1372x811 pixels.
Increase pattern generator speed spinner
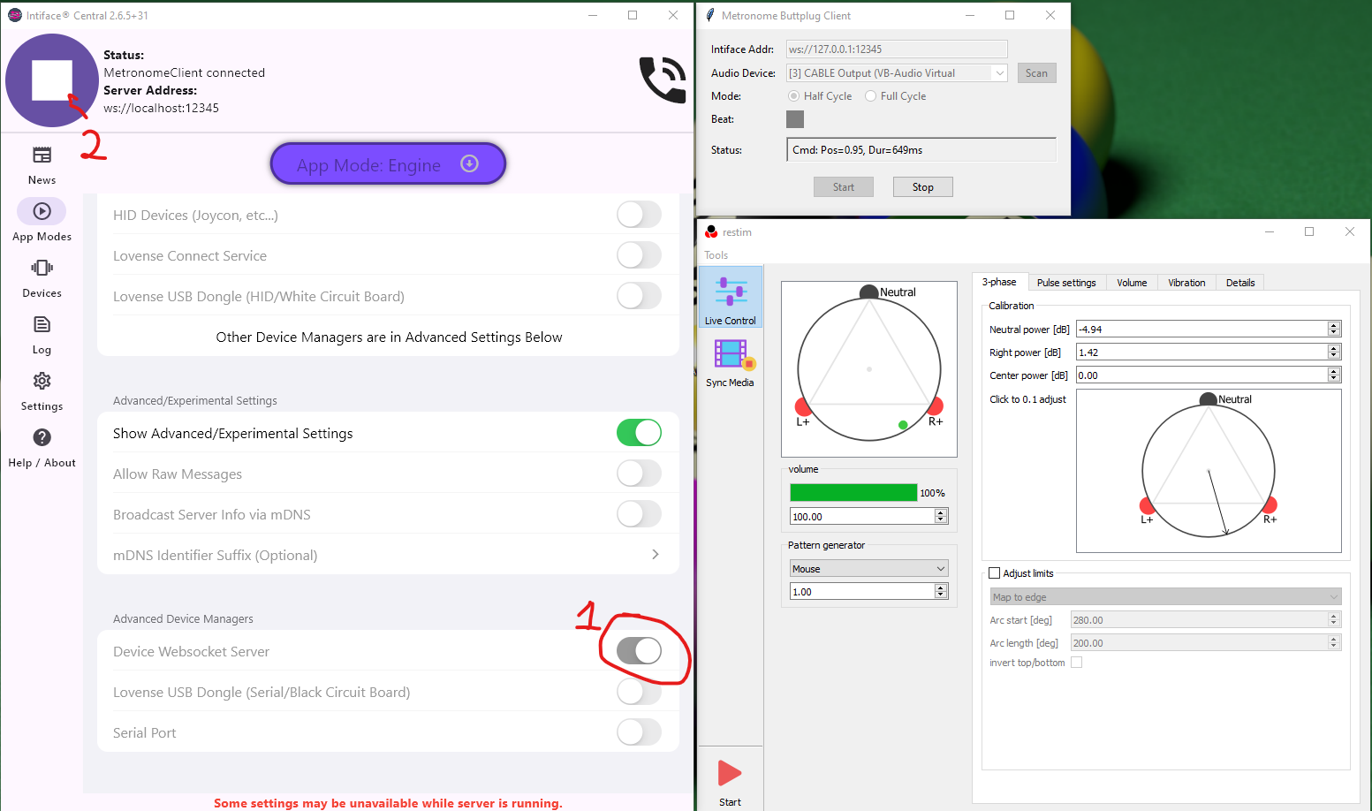[x=941, y=588]
